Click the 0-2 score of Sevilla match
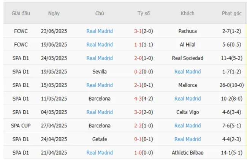This screenshot has height=160, width=247. point(138,72)
